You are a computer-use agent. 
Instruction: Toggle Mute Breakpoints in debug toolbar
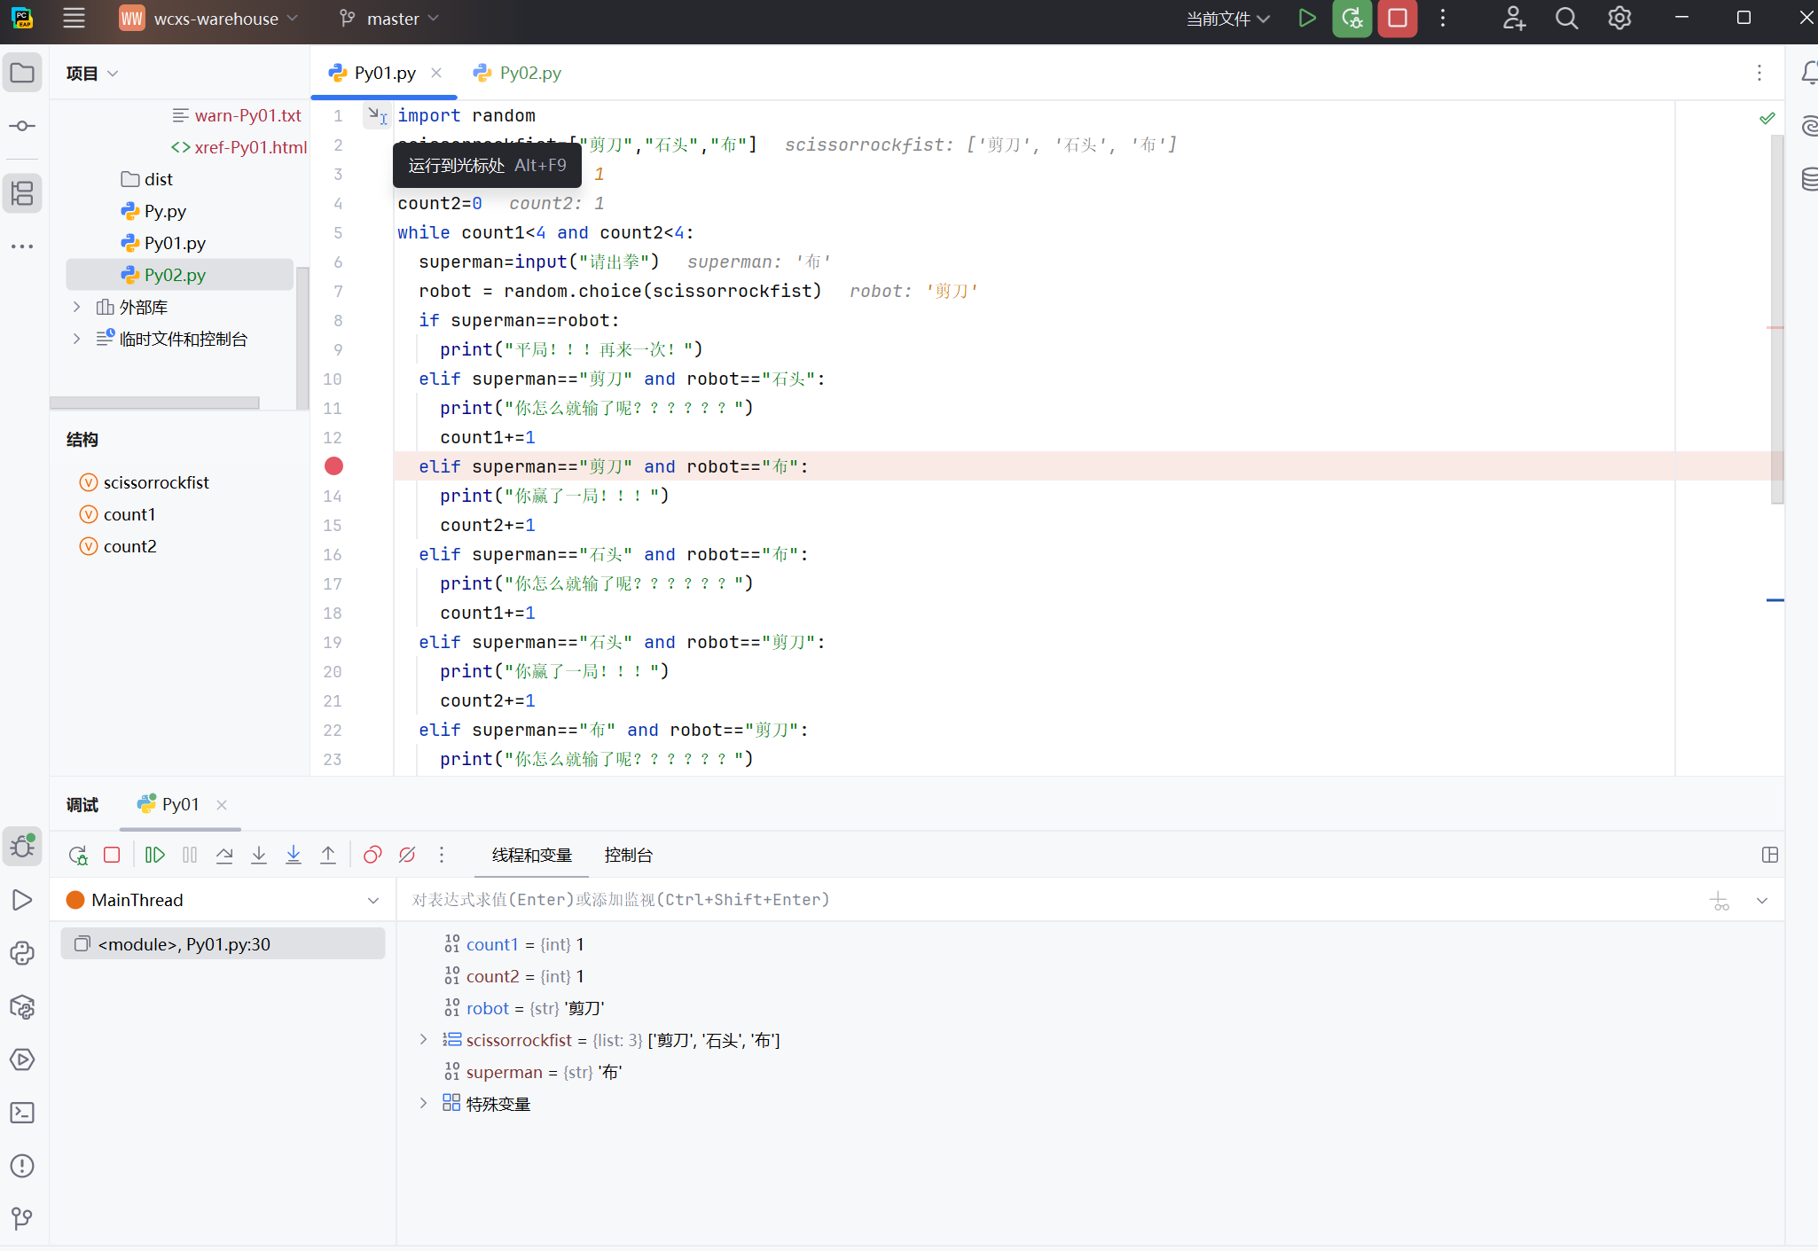[x=407, y=855]
